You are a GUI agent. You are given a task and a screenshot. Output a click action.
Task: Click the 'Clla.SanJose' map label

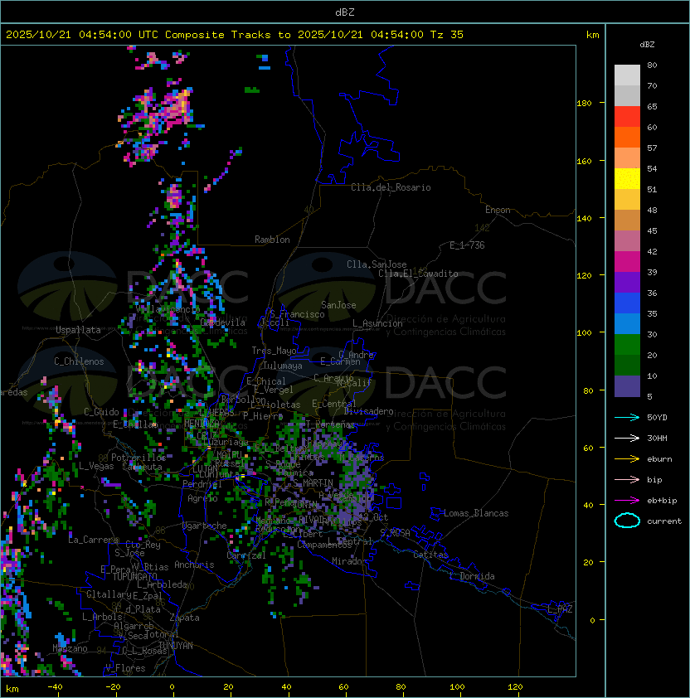pyautogui.click(x=377, y=264)
